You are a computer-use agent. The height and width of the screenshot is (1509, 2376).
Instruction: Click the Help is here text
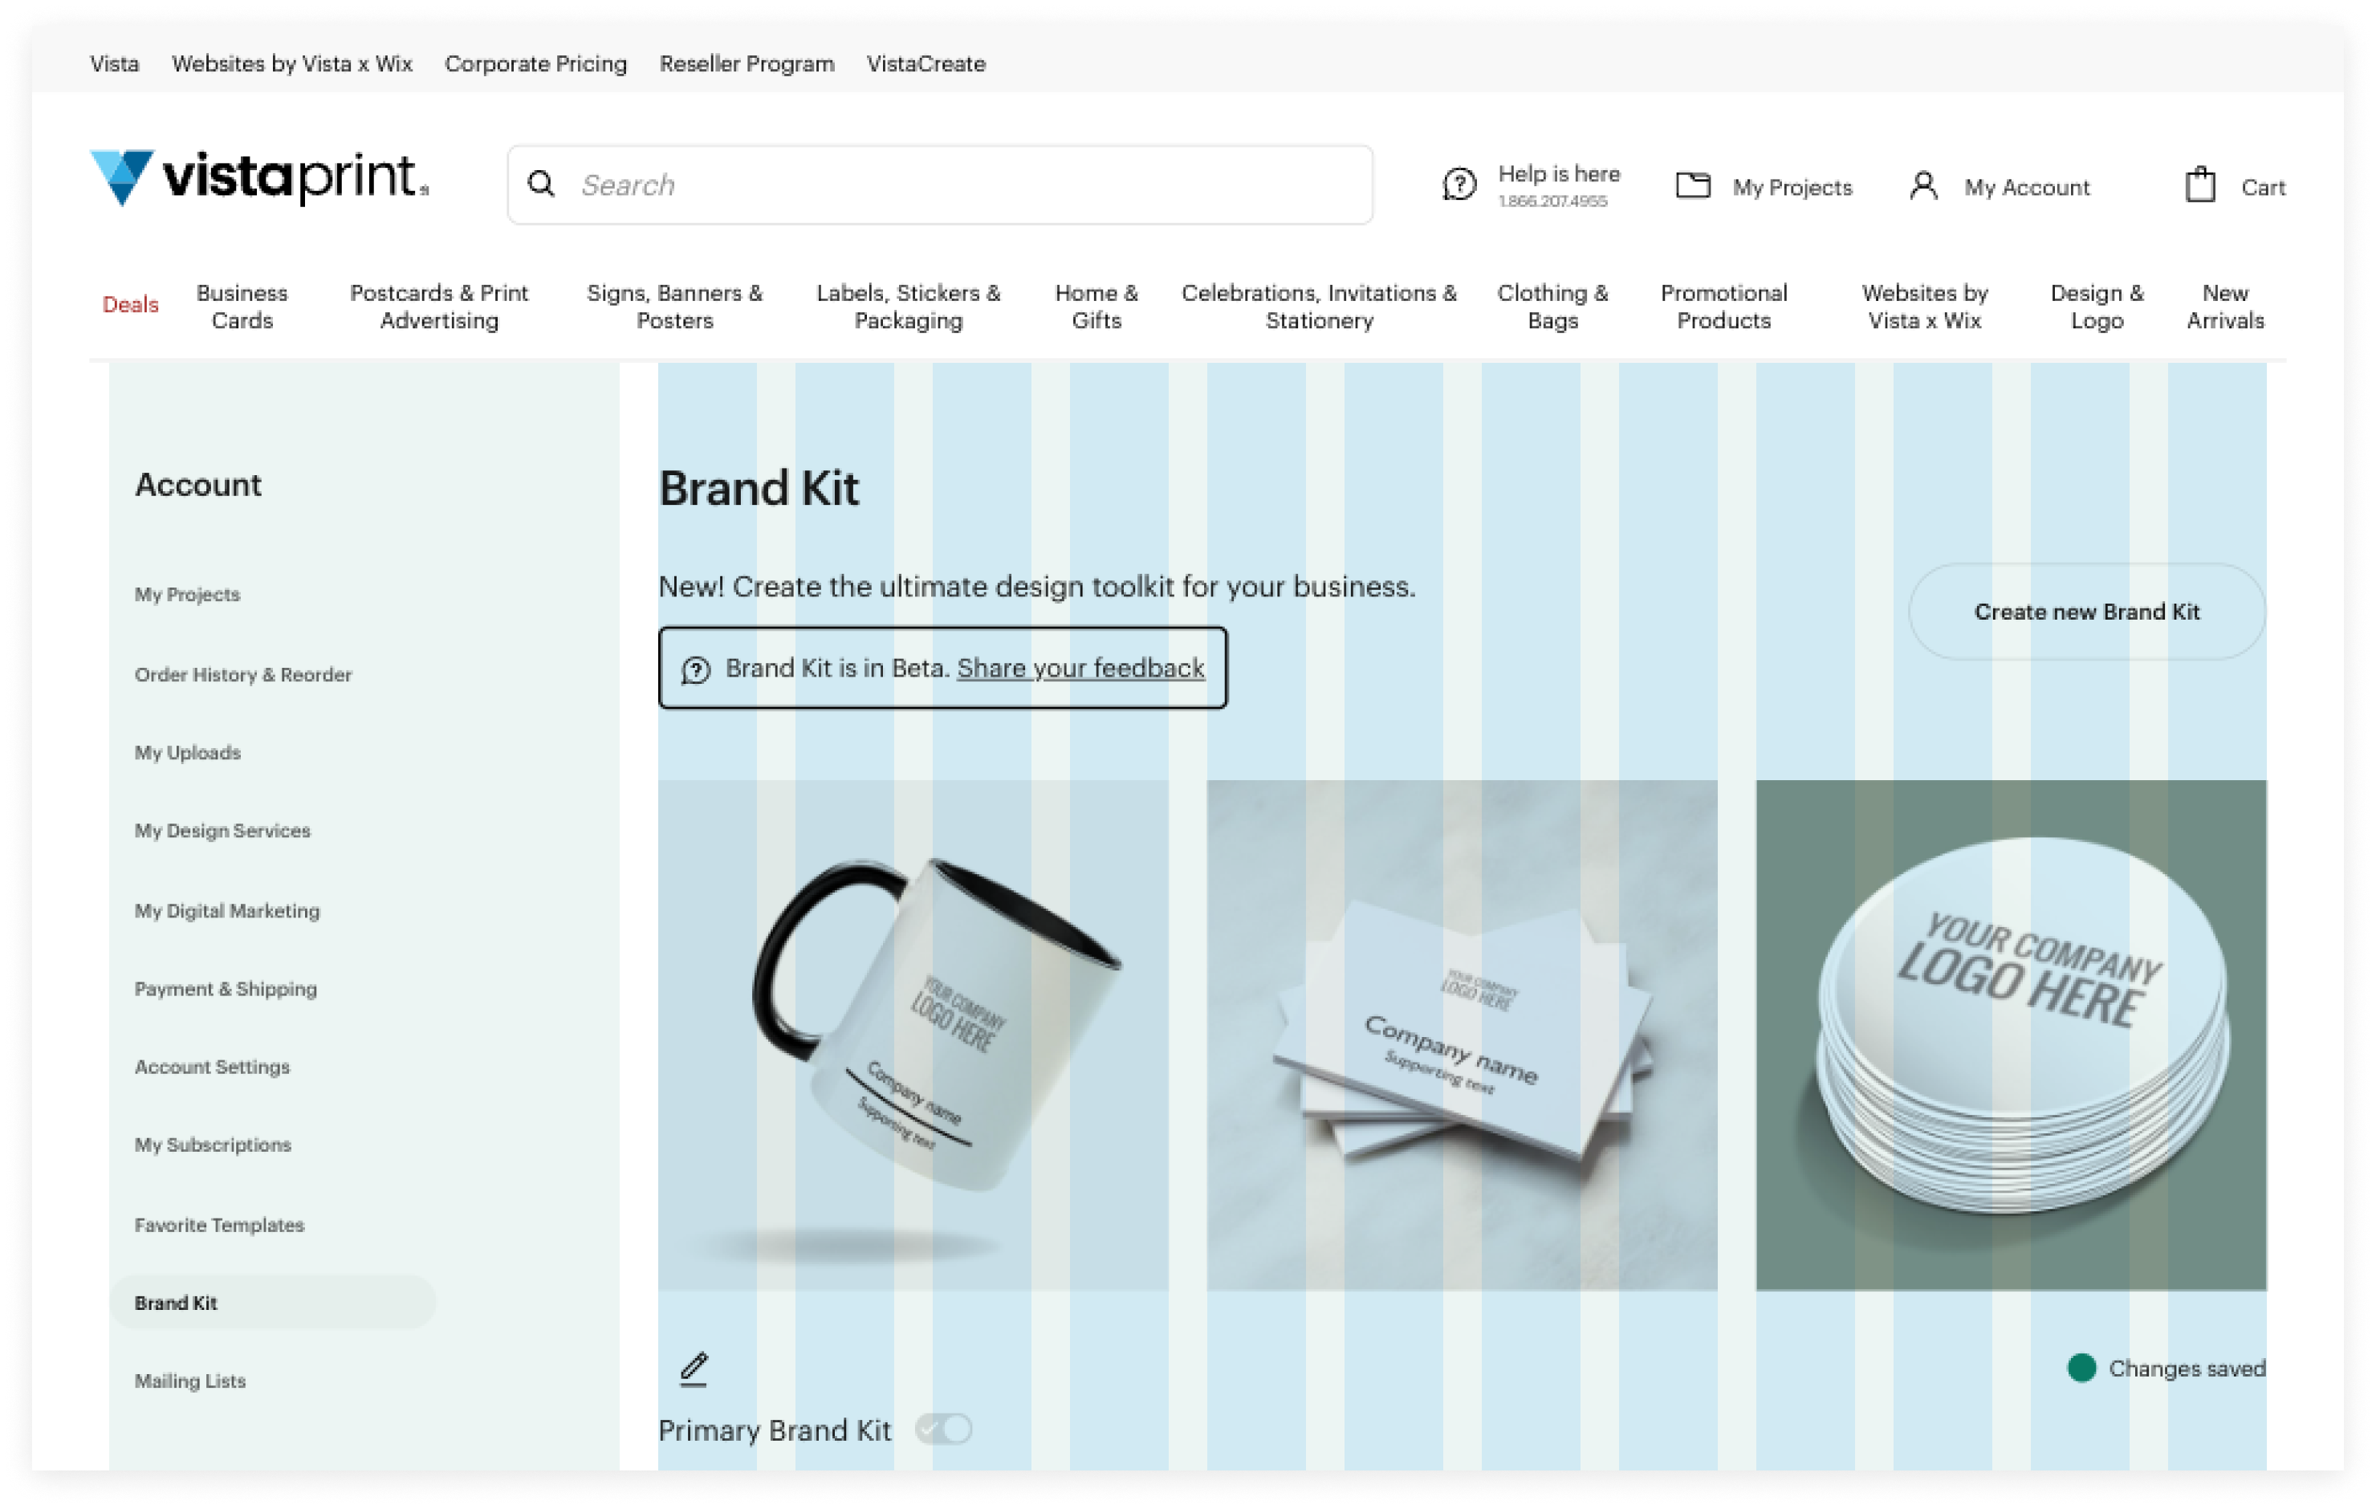pyautogui.click(x=1559, y=173)
